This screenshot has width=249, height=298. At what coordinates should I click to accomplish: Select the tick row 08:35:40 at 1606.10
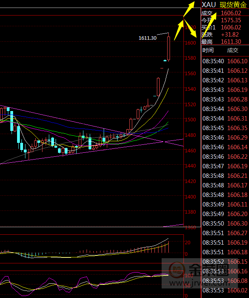click(224, 61)
